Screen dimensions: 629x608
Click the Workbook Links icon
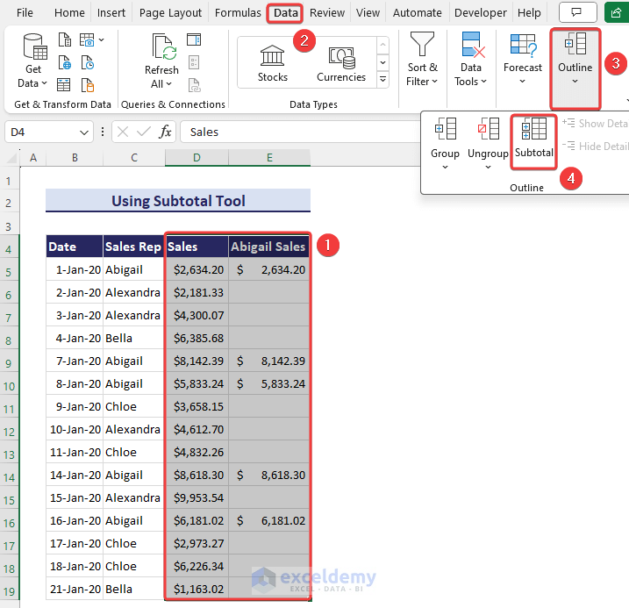195,85
